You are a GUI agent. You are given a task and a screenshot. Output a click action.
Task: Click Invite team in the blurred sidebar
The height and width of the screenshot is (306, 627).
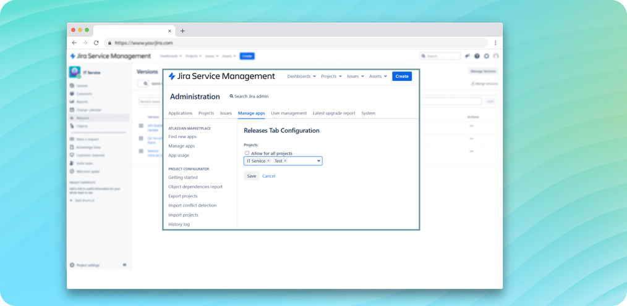click(81, 163)
